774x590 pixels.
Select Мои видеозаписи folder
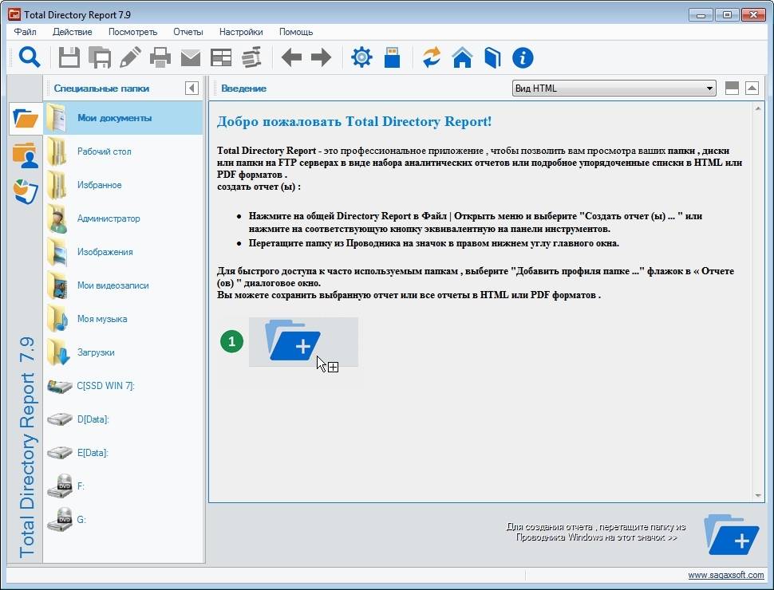coord(124,285)
